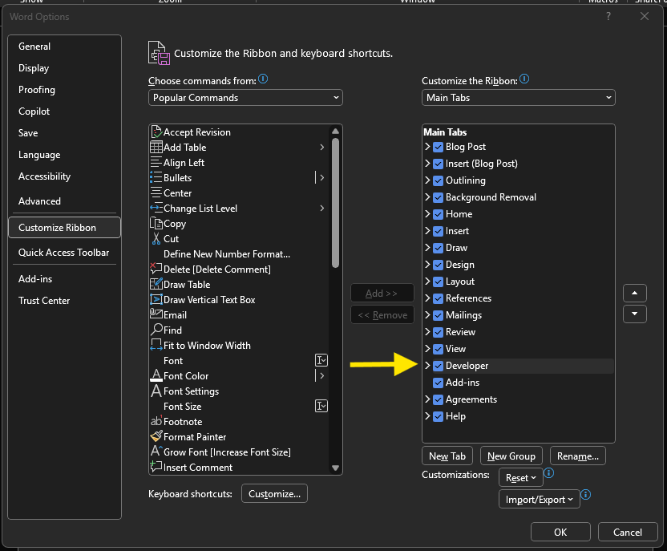Viewport: 667px width, 551px height.
Task: Switch to the Trust Center category
Action: (x=44, y=301)
